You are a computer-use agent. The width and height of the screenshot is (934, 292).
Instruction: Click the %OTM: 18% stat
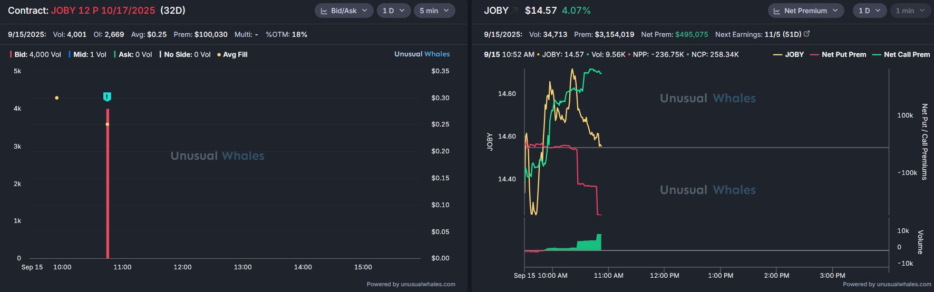[x=286, y=34]
